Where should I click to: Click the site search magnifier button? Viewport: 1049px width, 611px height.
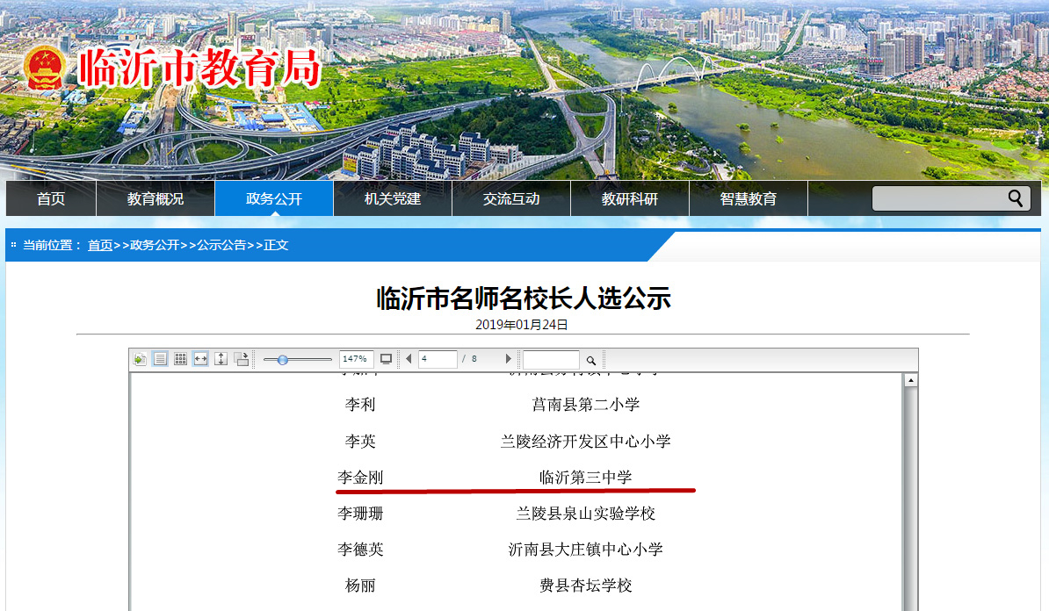tap(1016, 198)
